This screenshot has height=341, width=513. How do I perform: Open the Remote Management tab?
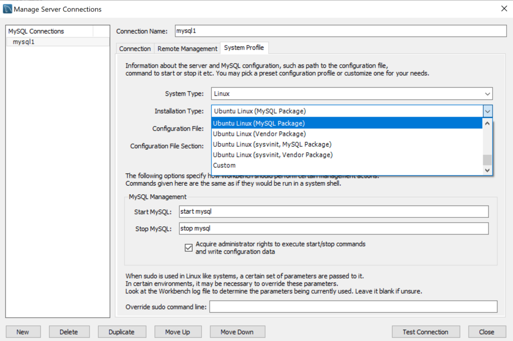(x=187, y=49)
